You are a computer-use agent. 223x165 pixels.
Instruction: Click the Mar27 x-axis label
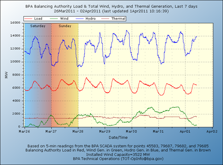[x=51, y=132]
